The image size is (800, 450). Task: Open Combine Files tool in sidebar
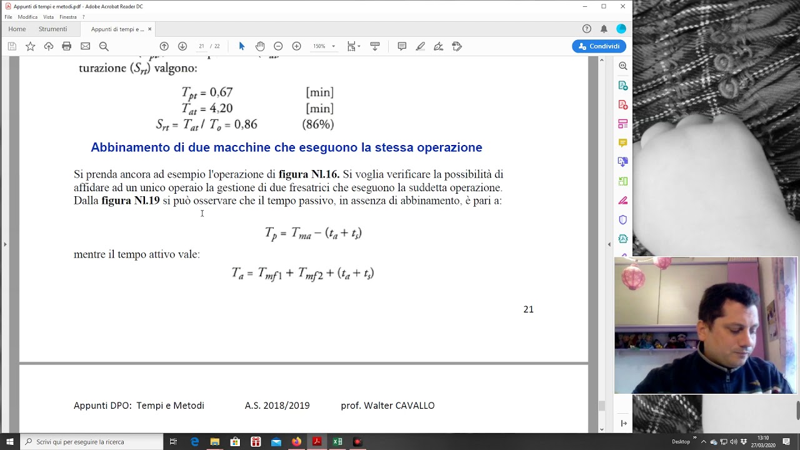[x=623, y=162]
